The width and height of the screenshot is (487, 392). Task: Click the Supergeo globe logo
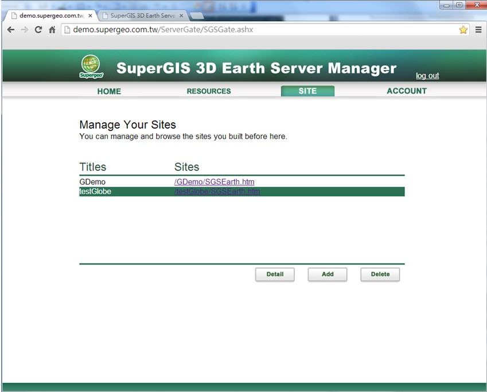[91, 66]
